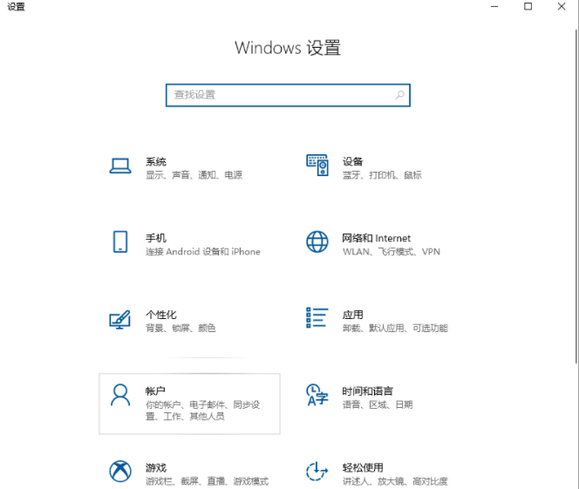Select the 个性化 title text
579x489 pixels.
[160, 315]
